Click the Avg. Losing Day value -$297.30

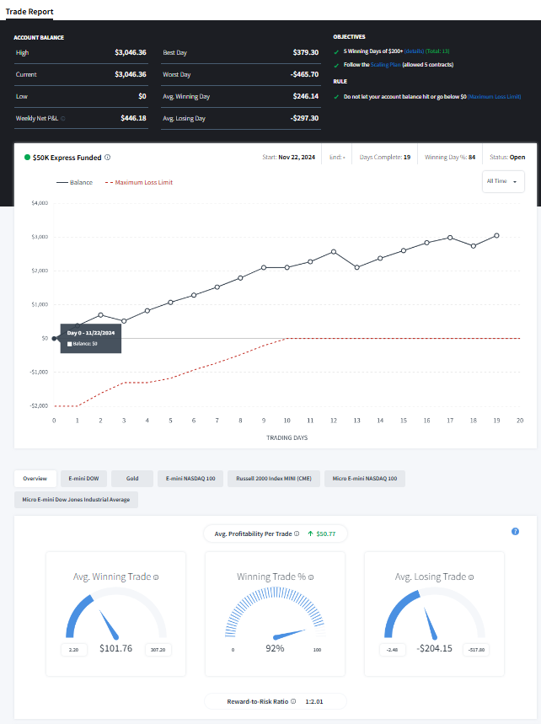[304, 118]
